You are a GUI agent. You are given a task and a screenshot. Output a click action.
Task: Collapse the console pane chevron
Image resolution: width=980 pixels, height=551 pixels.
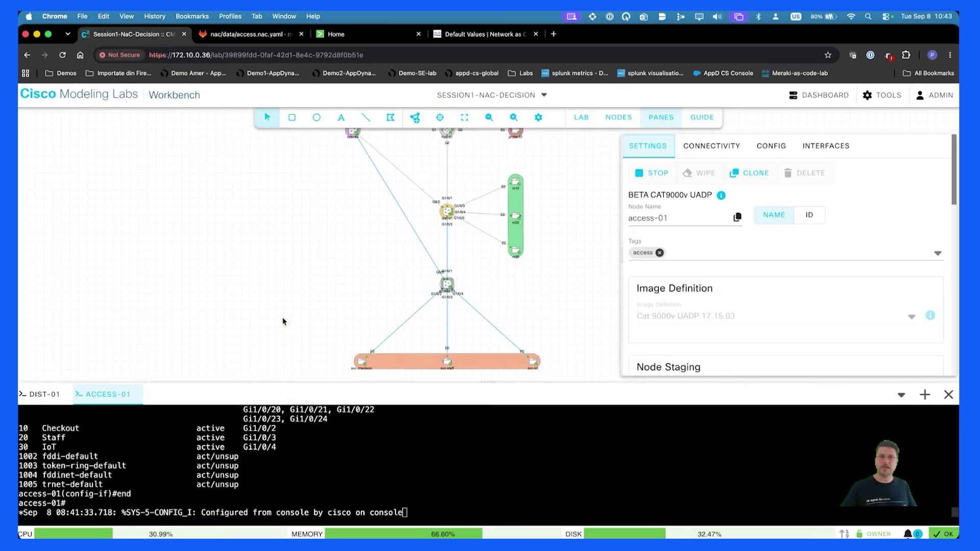point(901,395)
